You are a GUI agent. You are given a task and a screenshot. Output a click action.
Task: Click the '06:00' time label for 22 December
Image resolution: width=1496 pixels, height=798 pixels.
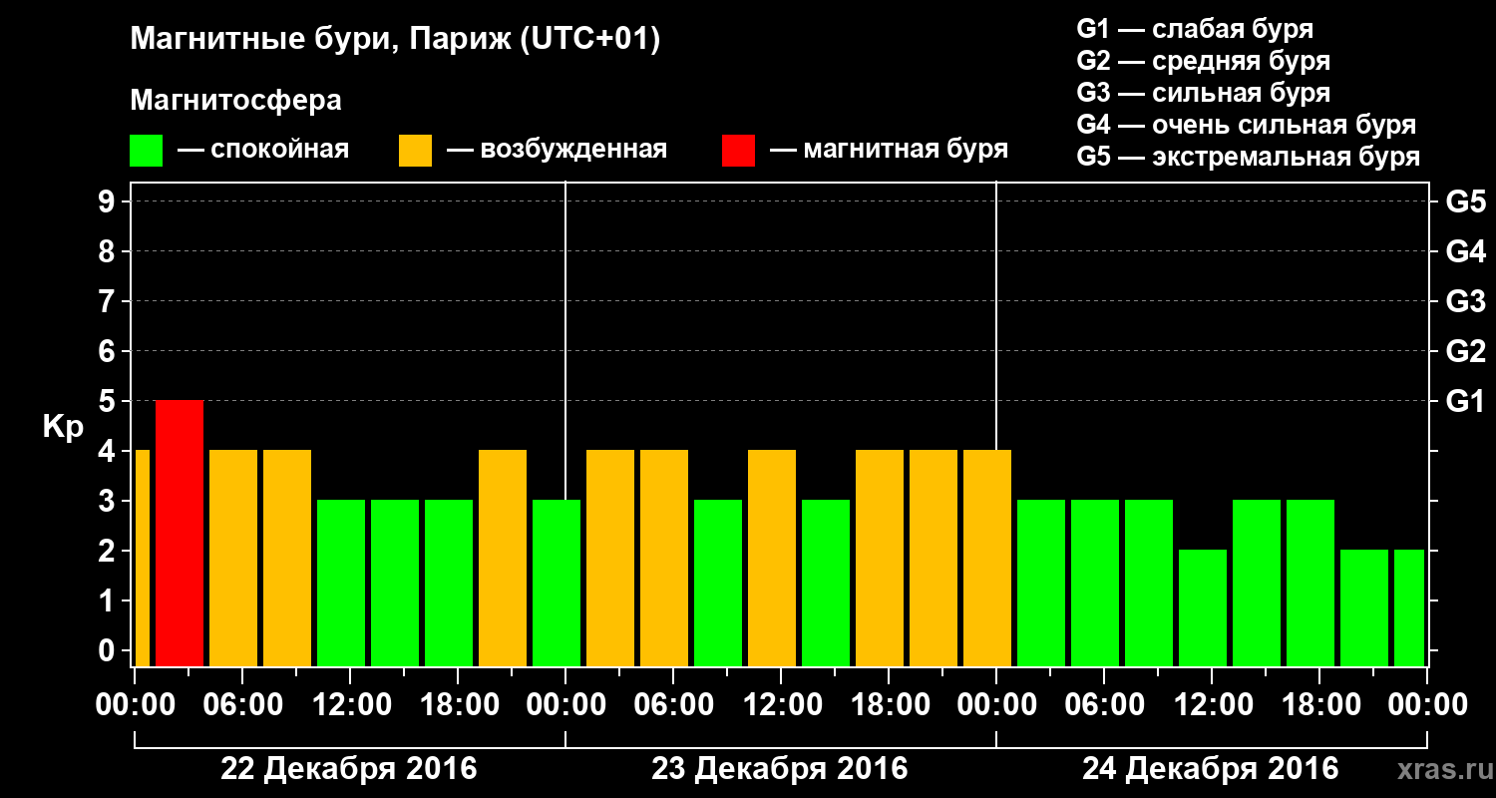tap(243, 705)
